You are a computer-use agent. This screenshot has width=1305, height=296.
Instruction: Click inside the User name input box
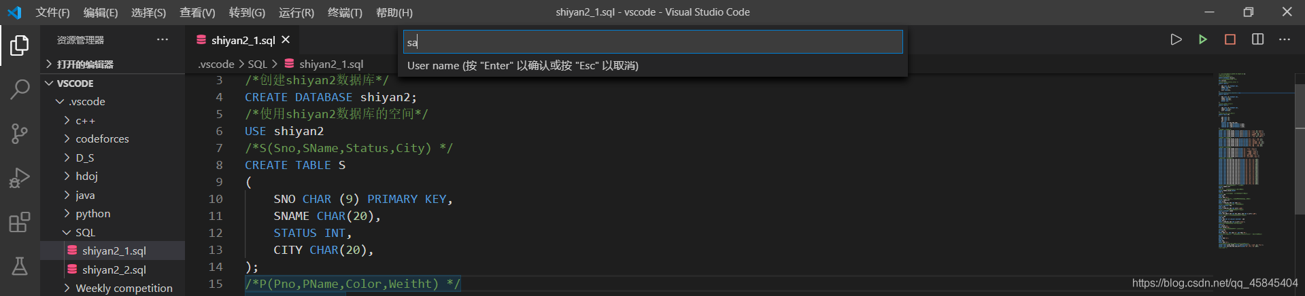point(653,42)
